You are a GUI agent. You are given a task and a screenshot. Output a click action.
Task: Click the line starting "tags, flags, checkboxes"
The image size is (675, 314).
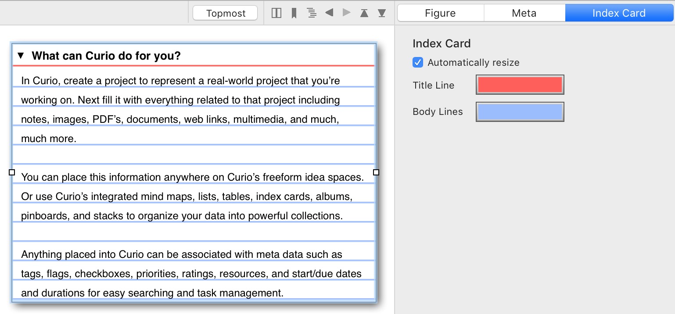191,274
